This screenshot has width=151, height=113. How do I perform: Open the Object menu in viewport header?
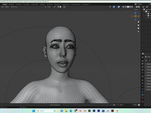[7, 7]
